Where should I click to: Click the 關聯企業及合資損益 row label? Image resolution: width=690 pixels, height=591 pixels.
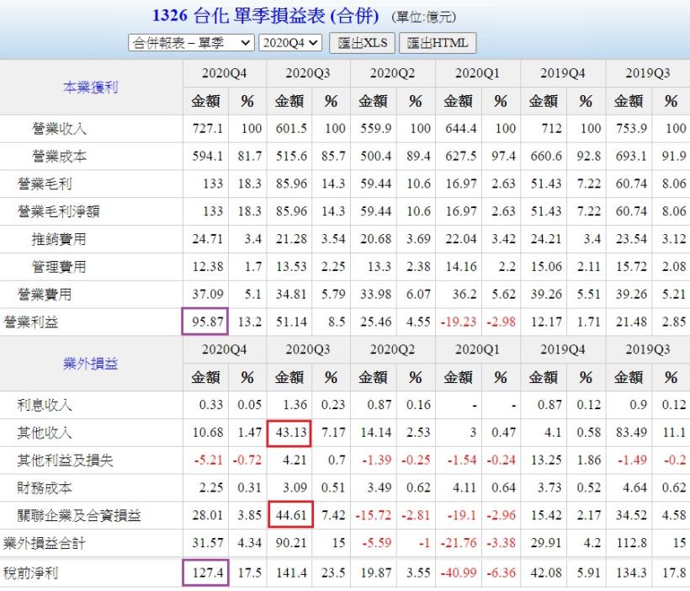(x=79, y=515)
